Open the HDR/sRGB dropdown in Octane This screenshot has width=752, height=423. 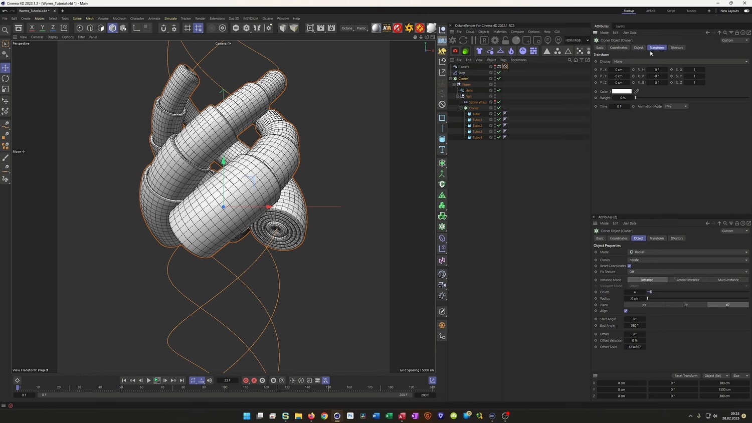click(577, 40)
